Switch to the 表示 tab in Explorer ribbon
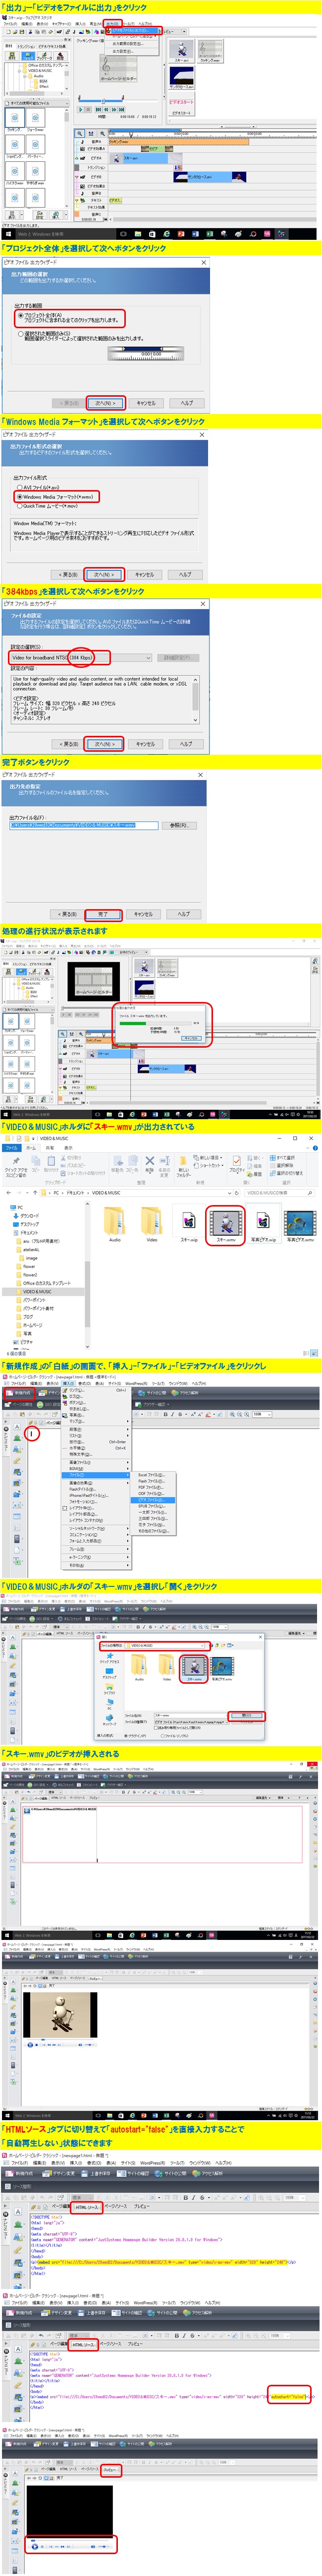The height and width of the screenshot is (2576, 322). pyautogui.click(x=68, y=1147)
